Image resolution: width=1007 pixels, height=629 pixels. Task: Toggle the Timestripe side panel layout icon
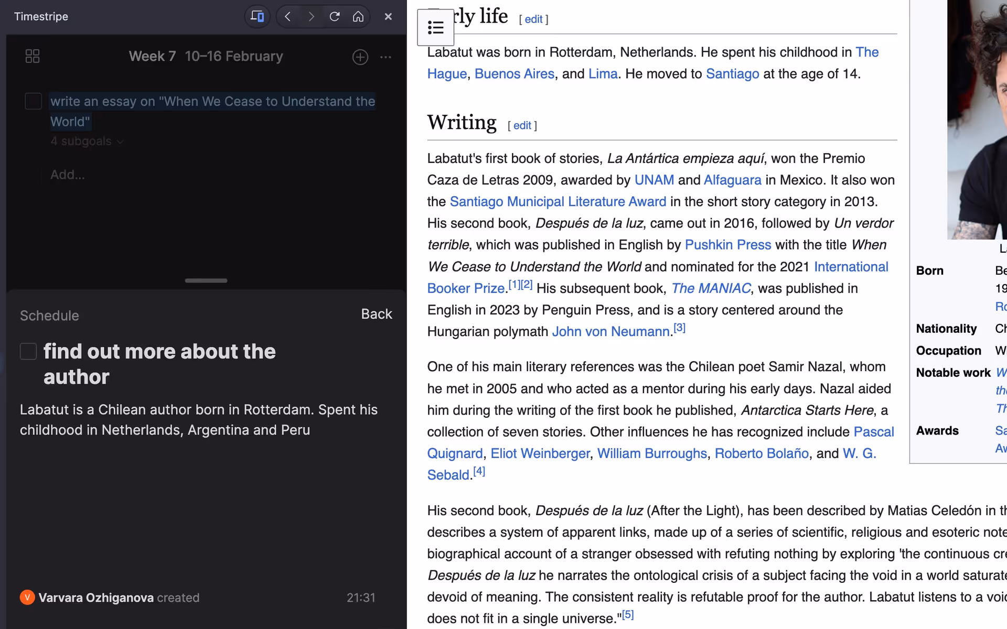[257, 16]
